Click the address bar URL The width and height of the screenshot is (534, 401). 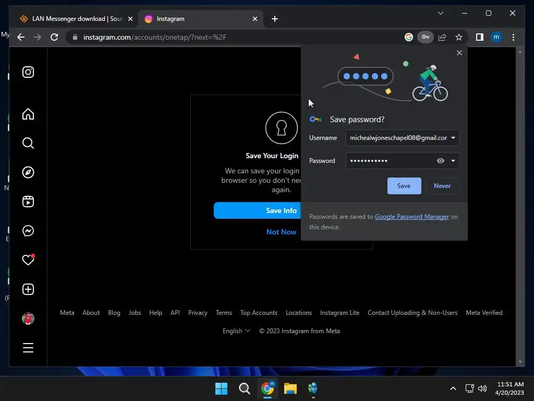pyautogui.click(x=155, y=37)
